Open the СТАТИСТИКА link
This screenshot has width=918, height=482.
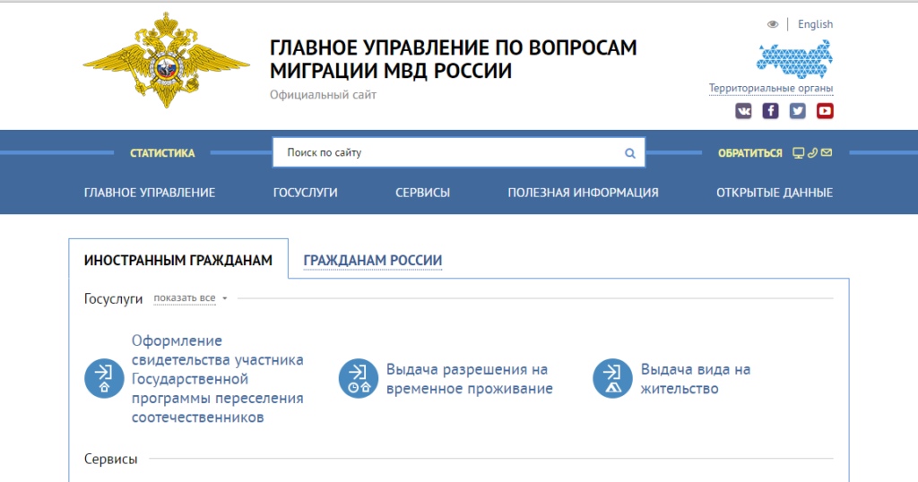pos(162,153)
